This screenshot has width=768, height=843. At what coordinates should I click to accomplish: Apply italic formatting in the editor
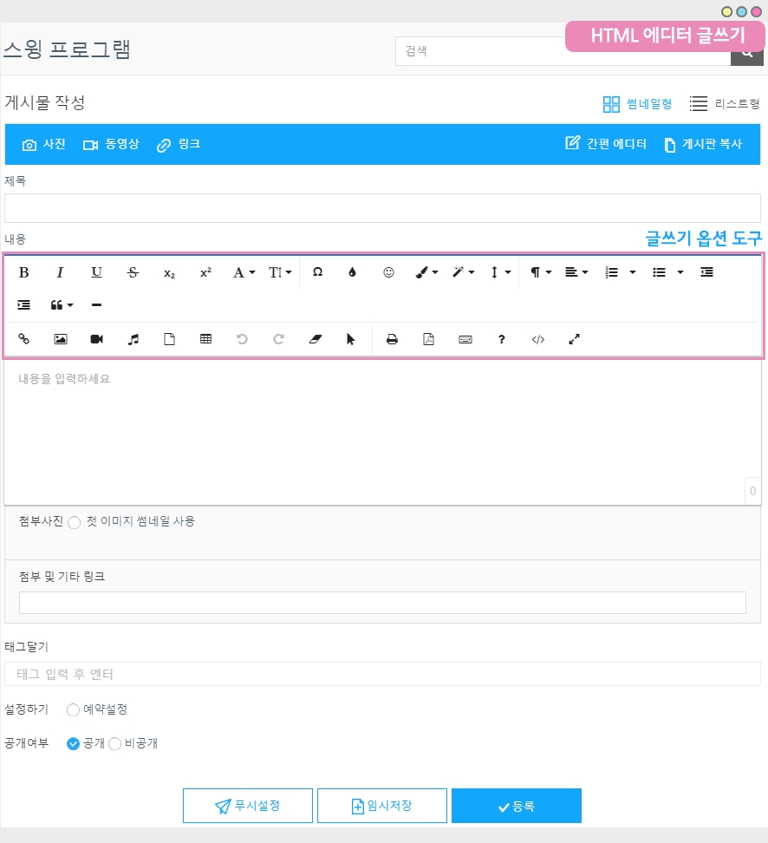click(x=61, y=272)
